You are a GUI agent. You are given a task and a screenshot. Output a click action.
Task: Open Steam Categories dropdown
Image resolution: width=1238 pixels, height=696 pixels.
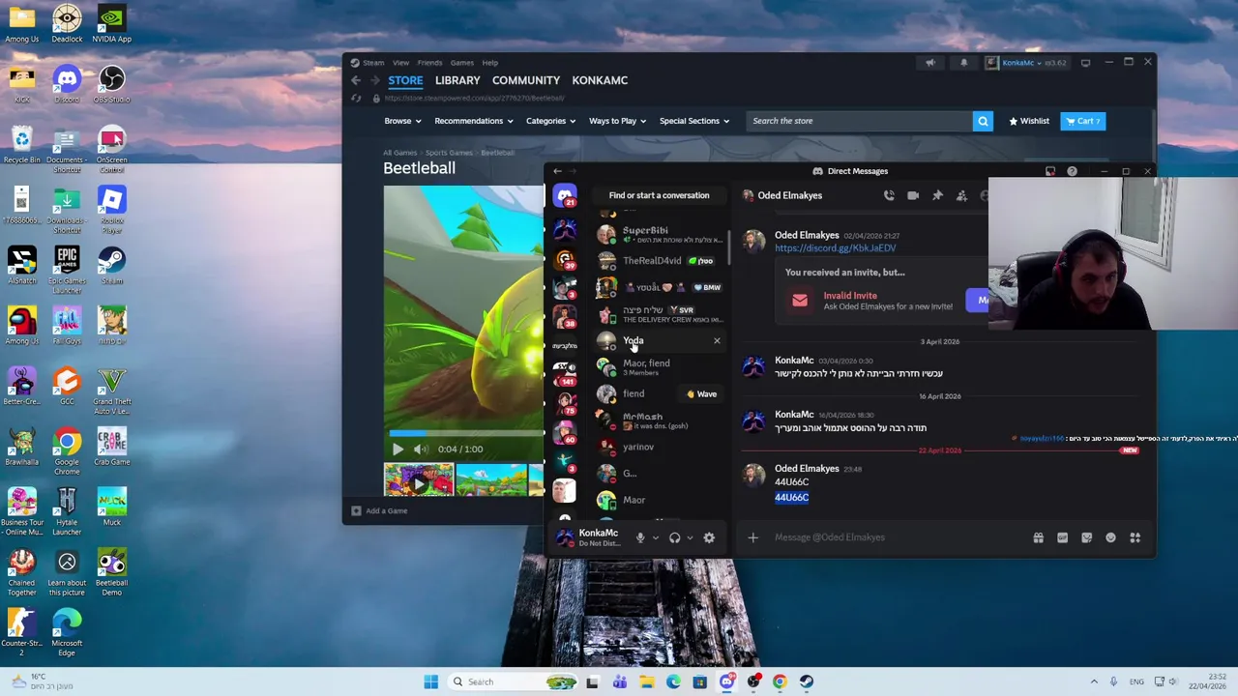click(x=550, y=121)
